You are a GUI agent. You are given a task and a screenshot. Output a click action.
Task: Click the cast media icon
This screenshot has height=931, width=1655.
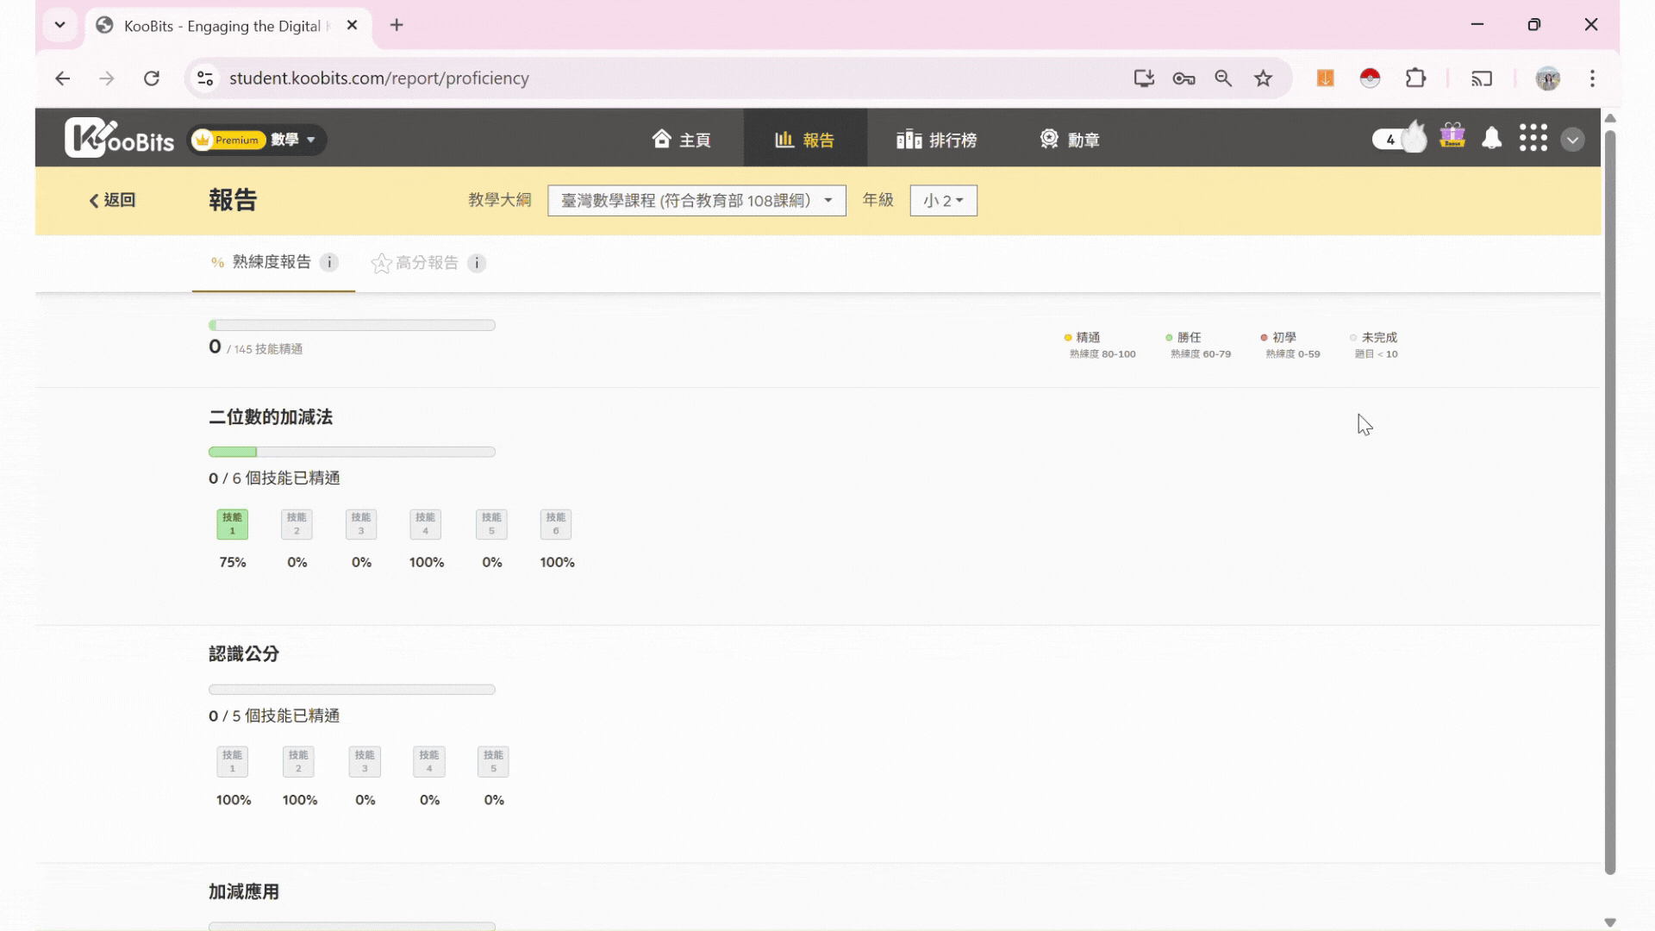click(x=1482, y=78)
